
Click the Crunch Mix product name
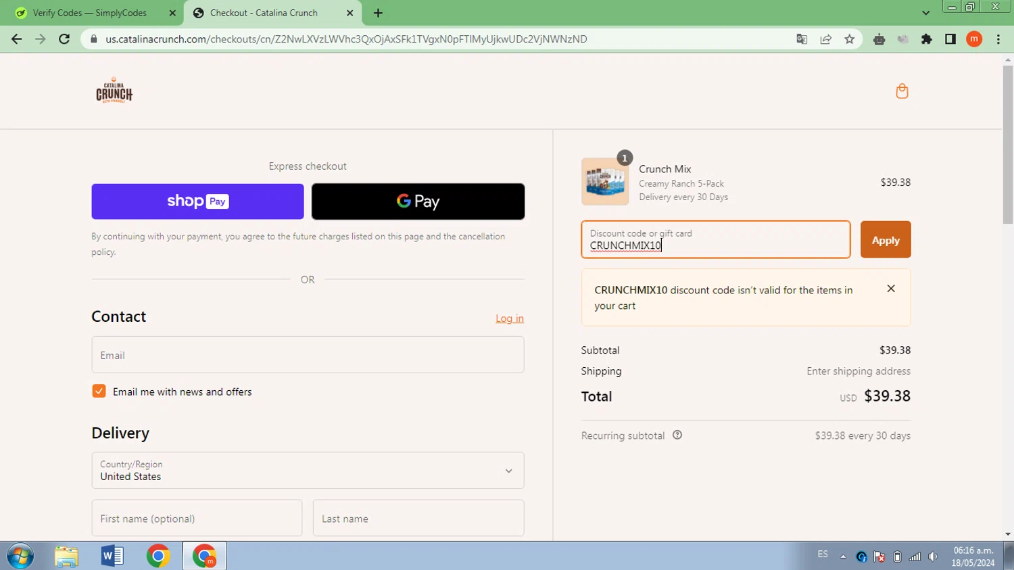coord(665,169)
